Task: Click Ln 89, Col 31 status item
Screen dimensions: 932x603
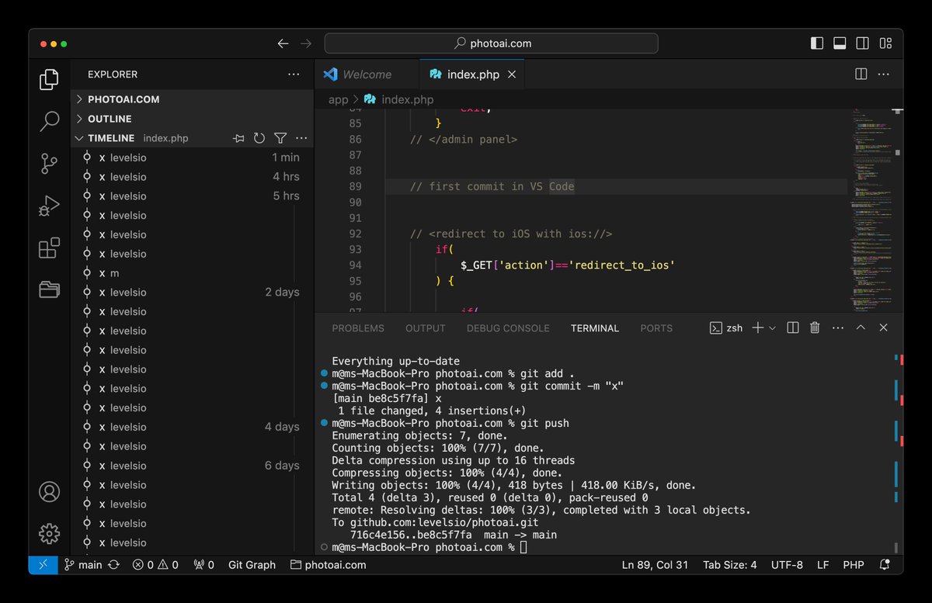Action: pos(655,565)
